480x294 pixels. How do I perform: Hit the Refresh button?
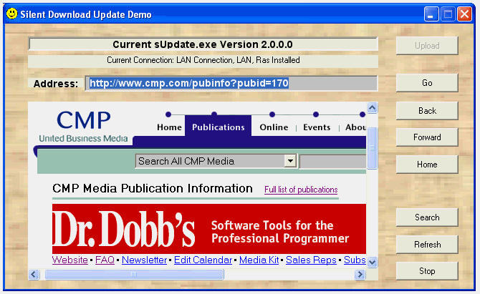427,245
